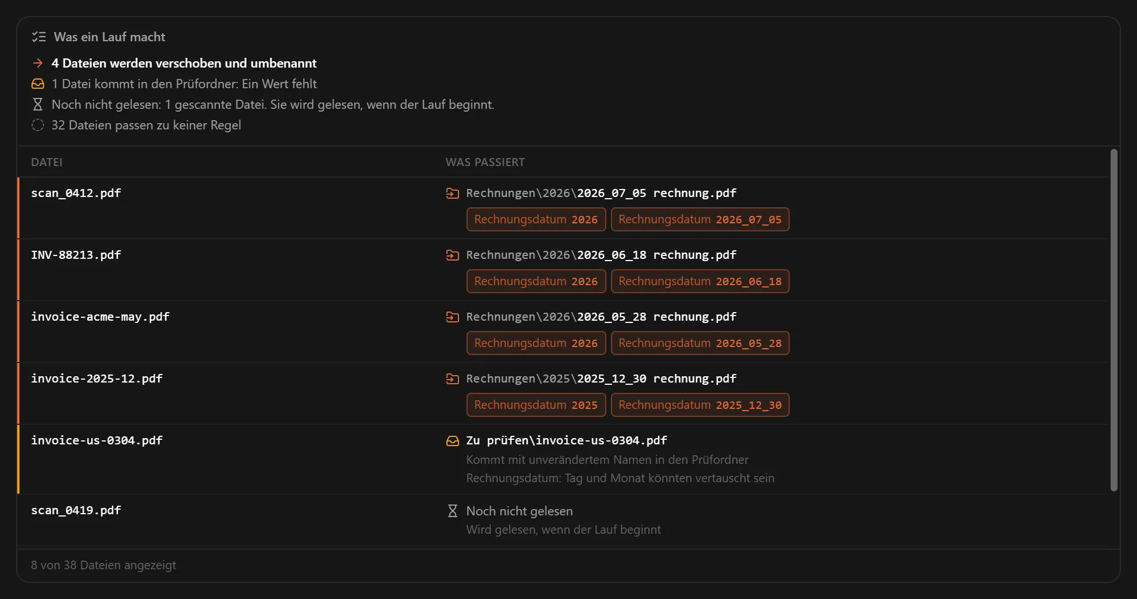
Task: Click the target path '2025_12_30 rechnung.pdf'
Action: pyautogui.click(x=657, y=379)
